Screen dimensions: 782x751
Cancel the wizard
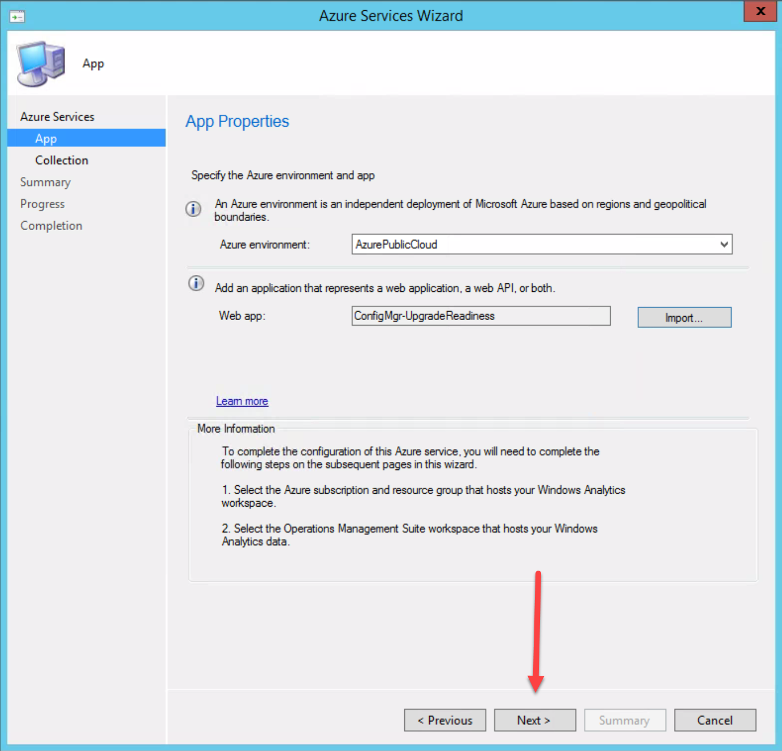715,720
